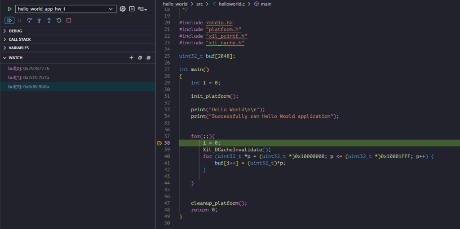Screen dimensions: 460x229
Task: Click the Step Out icon
Action: [x=49, y=20]
